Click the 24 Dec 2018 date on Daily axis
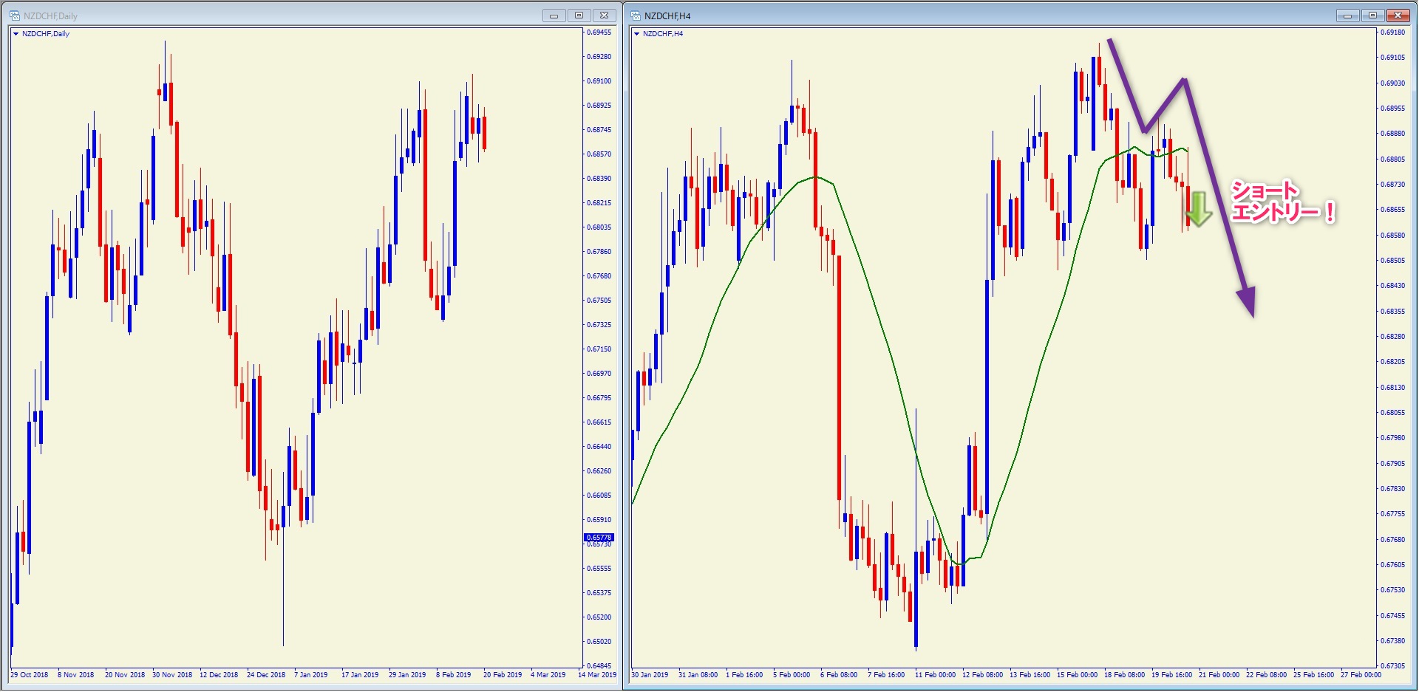 coord(266,675)
